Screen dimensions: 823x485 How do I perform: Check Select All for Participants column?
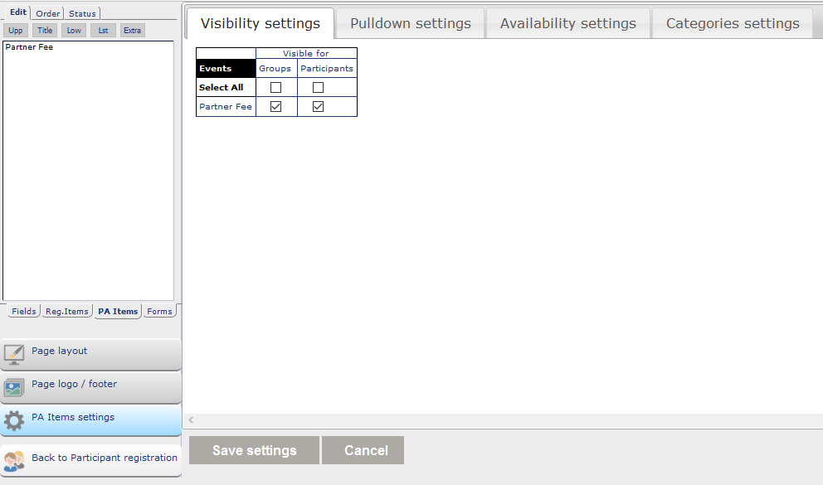[x=318, y=87]
